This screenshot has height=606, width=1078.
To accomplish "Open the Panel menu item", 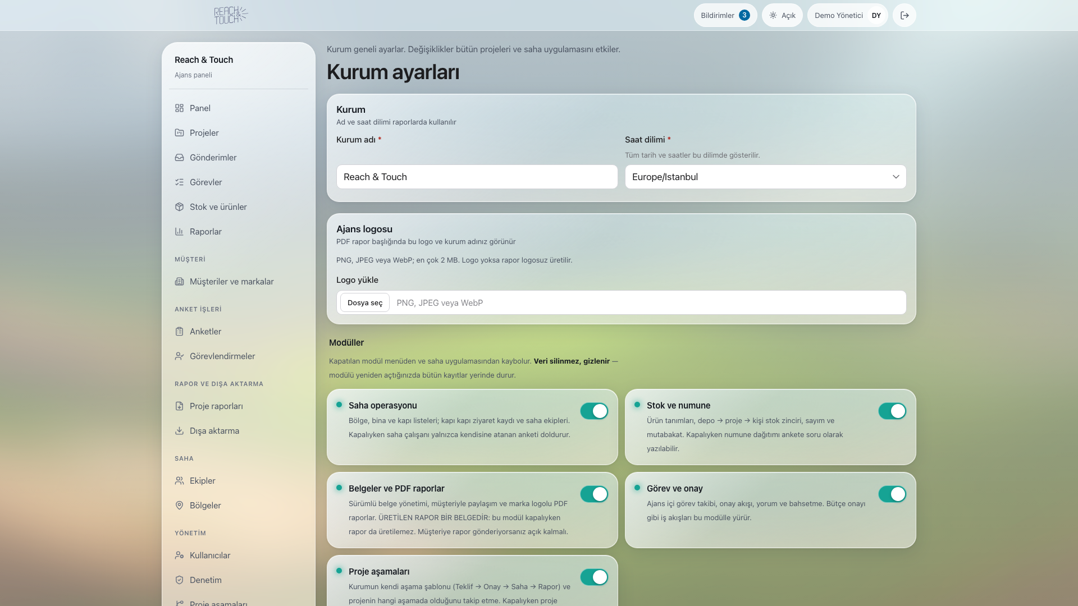I will click(239, 108).
